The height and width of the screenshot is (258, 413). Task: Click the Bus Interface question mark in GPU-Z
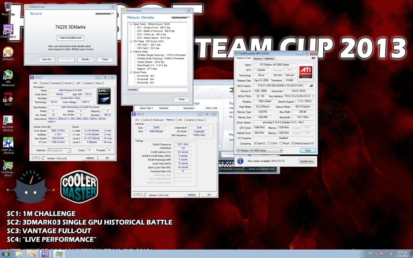click(313, 96)
